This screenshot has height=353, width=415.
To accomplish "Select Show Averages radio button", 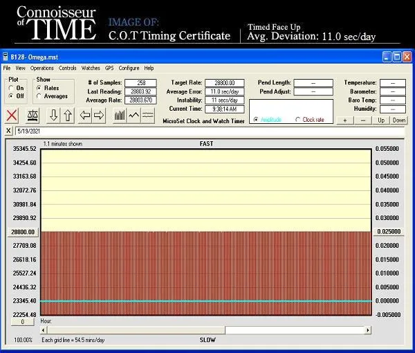I will (39, 96).
